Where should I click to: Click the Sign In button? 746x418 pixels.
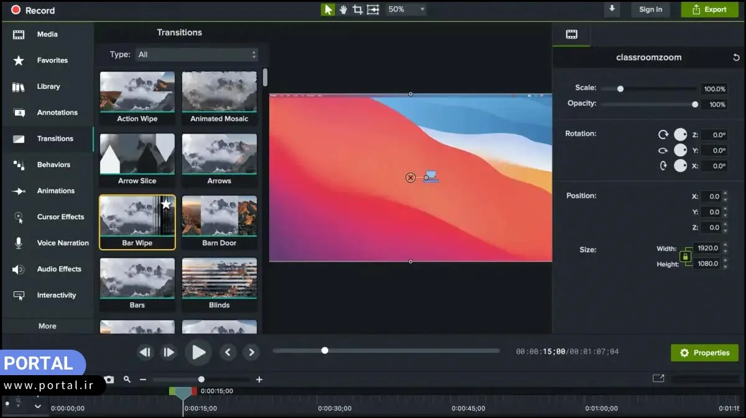[x=650, y=9]
